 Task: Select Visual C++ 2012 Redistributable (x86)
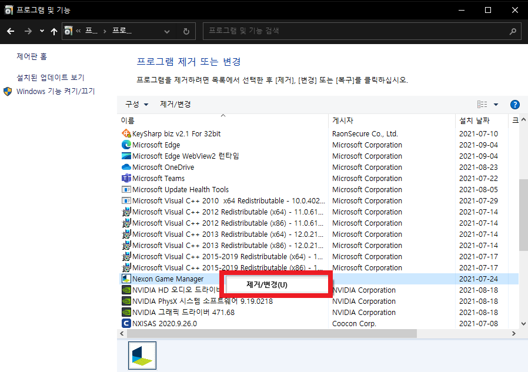(228, 223)
